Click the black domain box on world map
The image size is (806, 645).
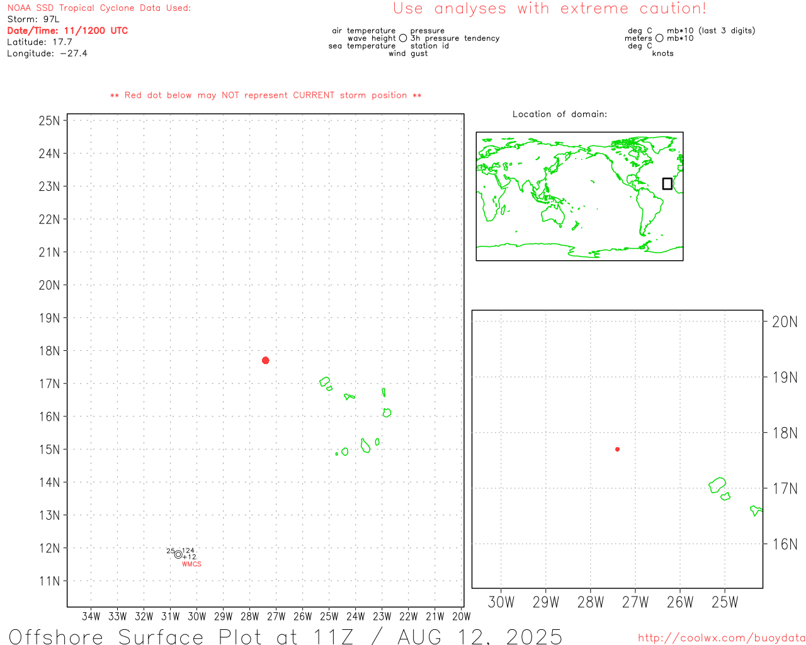[x=667, y=183]
